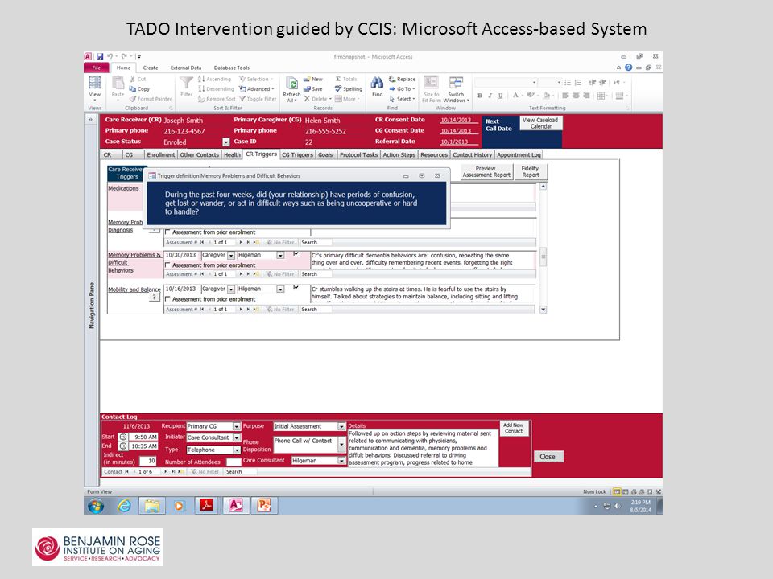Click Delete in Records group

[317, 99]
